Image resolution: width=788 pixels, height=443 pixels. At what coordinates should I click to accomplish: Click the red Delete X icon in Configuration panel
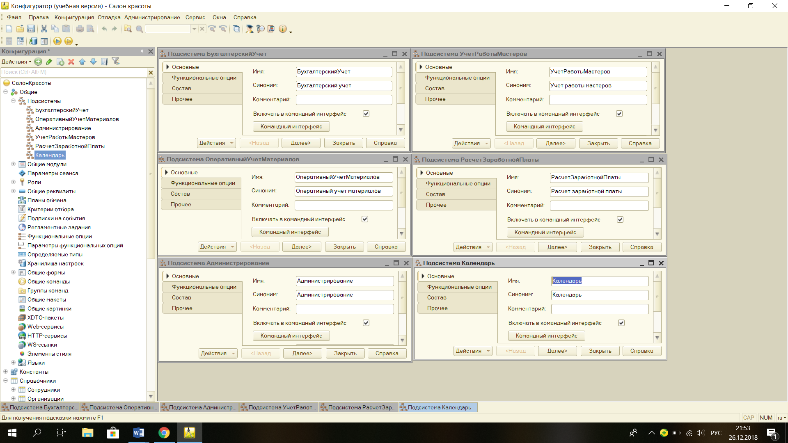(x=71, y=62)
